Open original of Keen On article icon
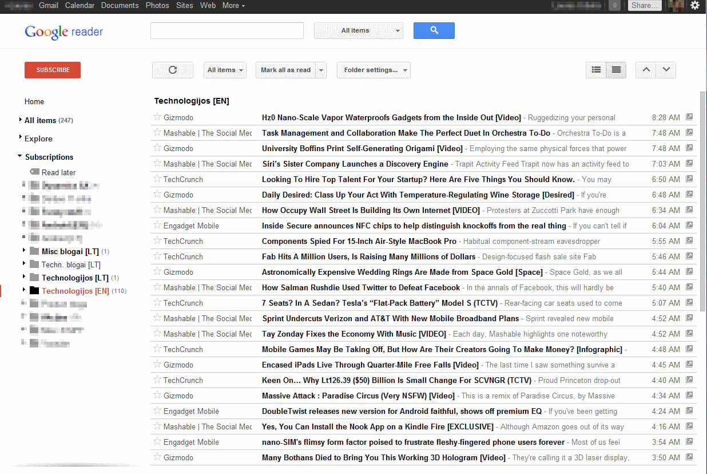This screenshot has width=707, height=474. 689,380
